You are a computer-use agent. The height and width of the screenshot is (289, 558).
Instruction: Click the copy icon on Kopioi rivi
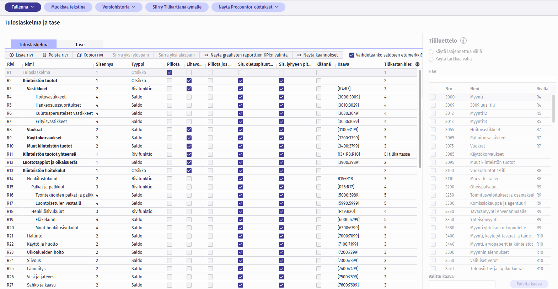coord(79,55)
